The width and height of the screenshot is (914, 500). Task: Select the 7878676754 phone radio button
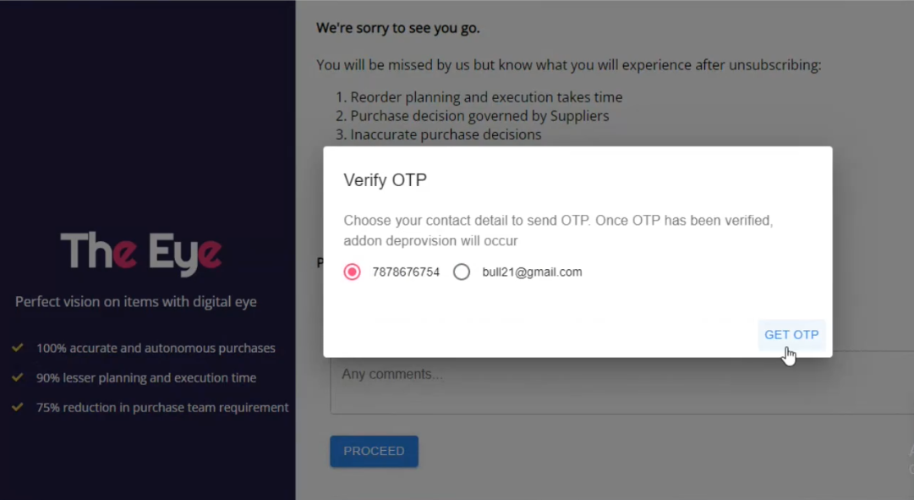tap(353, 272)
